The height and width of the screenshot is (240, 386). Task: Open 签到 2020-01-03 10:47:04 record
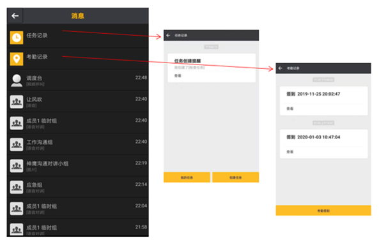tap(324, 144)
